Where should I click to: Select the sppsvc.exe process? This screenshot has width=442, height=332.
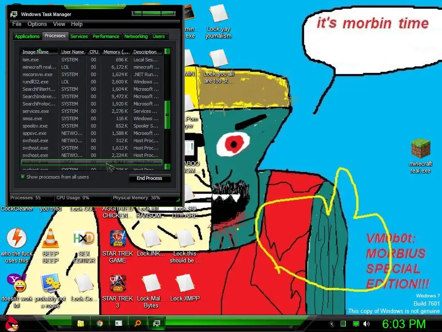point(92,133)
